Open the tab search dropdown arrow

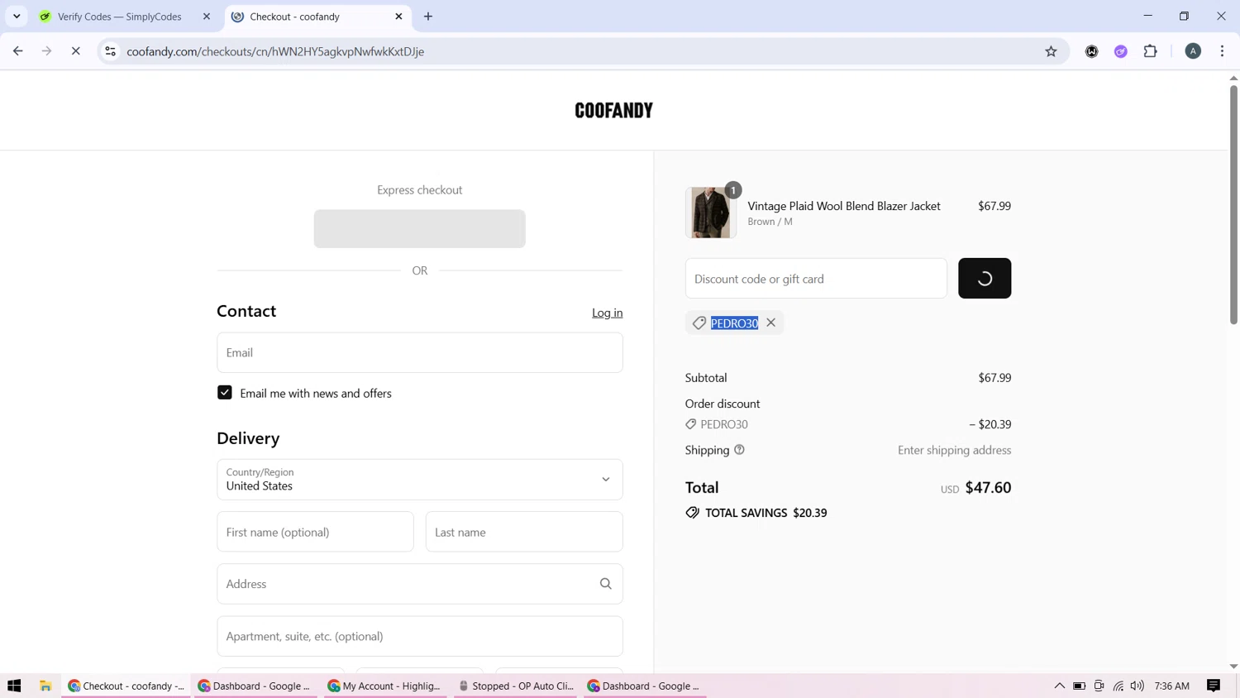[17, 17]
